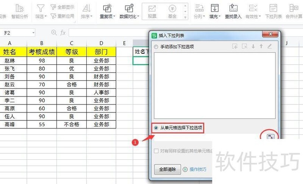Click the selected green-bordered cell F2
Image resolution: width=303 pixels, height=184 pixels.
tap(141, 61)
